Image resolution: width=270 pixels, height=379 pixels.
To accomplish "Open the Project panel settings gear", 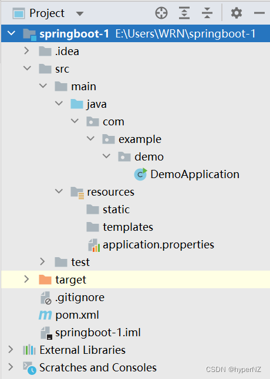I will (x=237, y=13).
